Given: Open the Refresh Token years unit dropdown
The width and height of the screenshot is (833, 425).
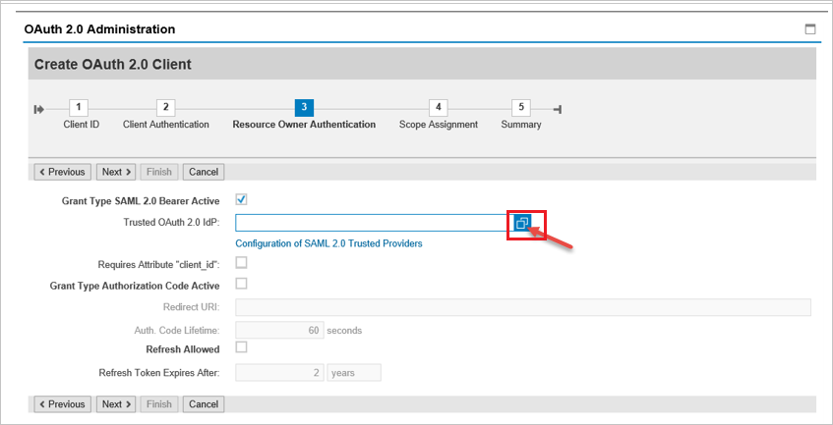Looking at the screenshot, I should click(354, 373).
